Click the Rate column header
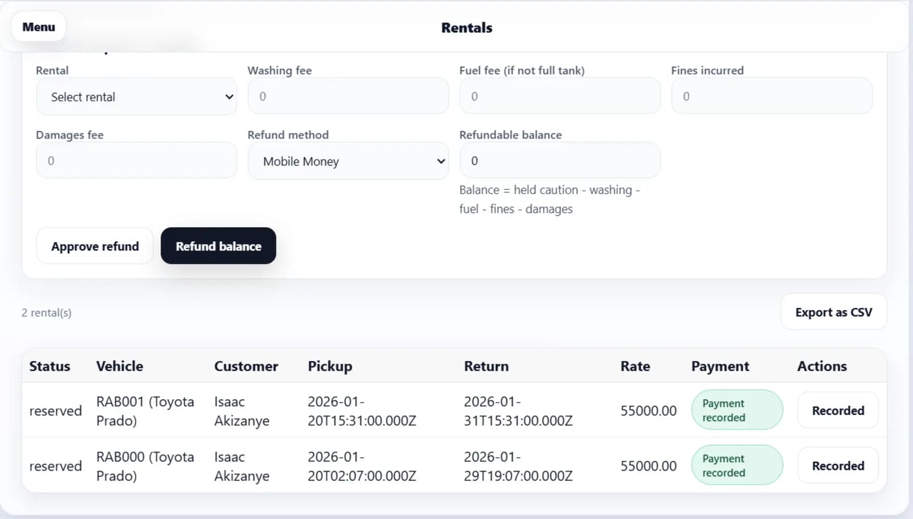This screenshot has width=913, height=519. pos(635,366)
